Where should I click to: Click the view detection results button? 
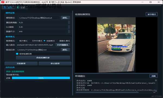pos(43,58)
